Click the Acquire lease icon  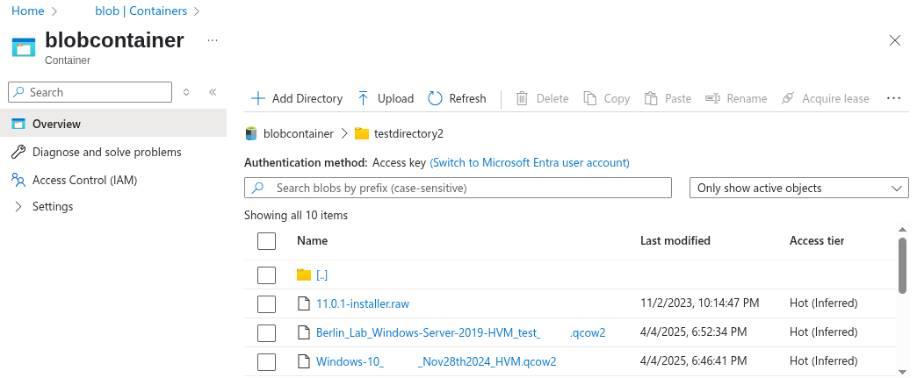(x=788, y=98)
